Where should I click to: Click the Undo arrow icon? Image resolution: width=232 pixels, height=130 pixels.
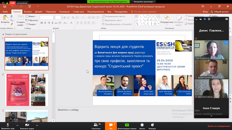12,6
